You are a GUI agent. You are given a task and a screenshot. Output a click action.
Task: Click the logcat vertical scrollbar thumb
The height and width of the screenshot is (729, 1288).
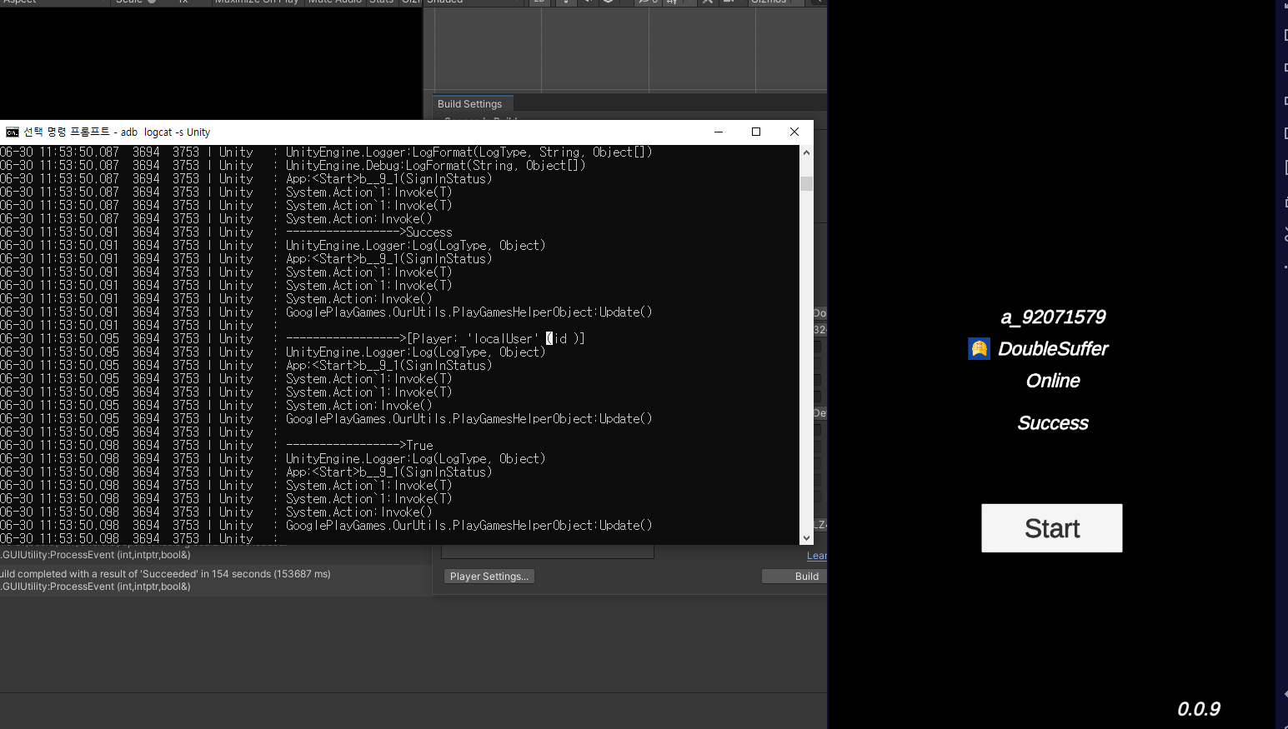(806, 183)
